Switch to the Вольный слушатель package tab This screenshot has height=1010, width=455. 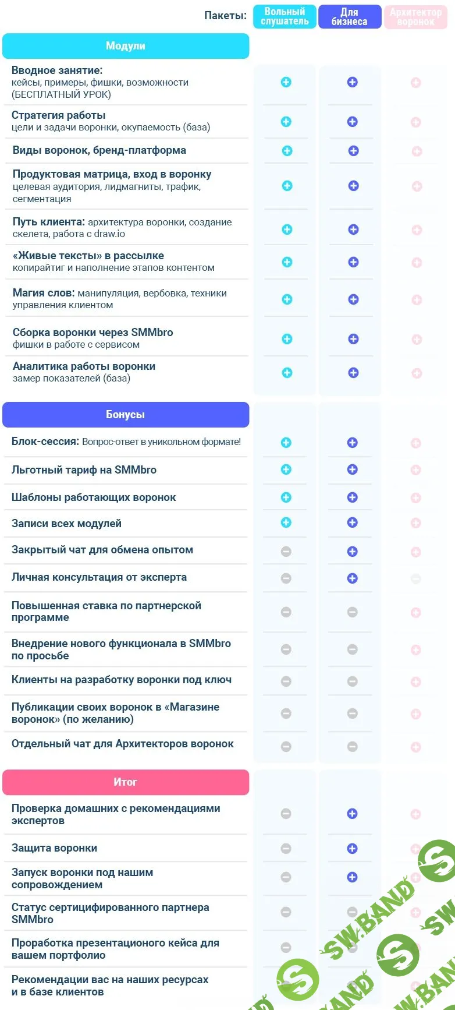point(285,16)
